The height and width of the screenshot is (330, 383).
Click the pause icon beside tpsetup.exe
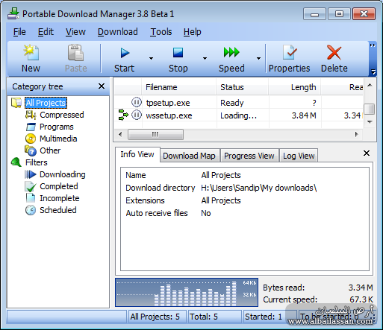coord(137,102)
